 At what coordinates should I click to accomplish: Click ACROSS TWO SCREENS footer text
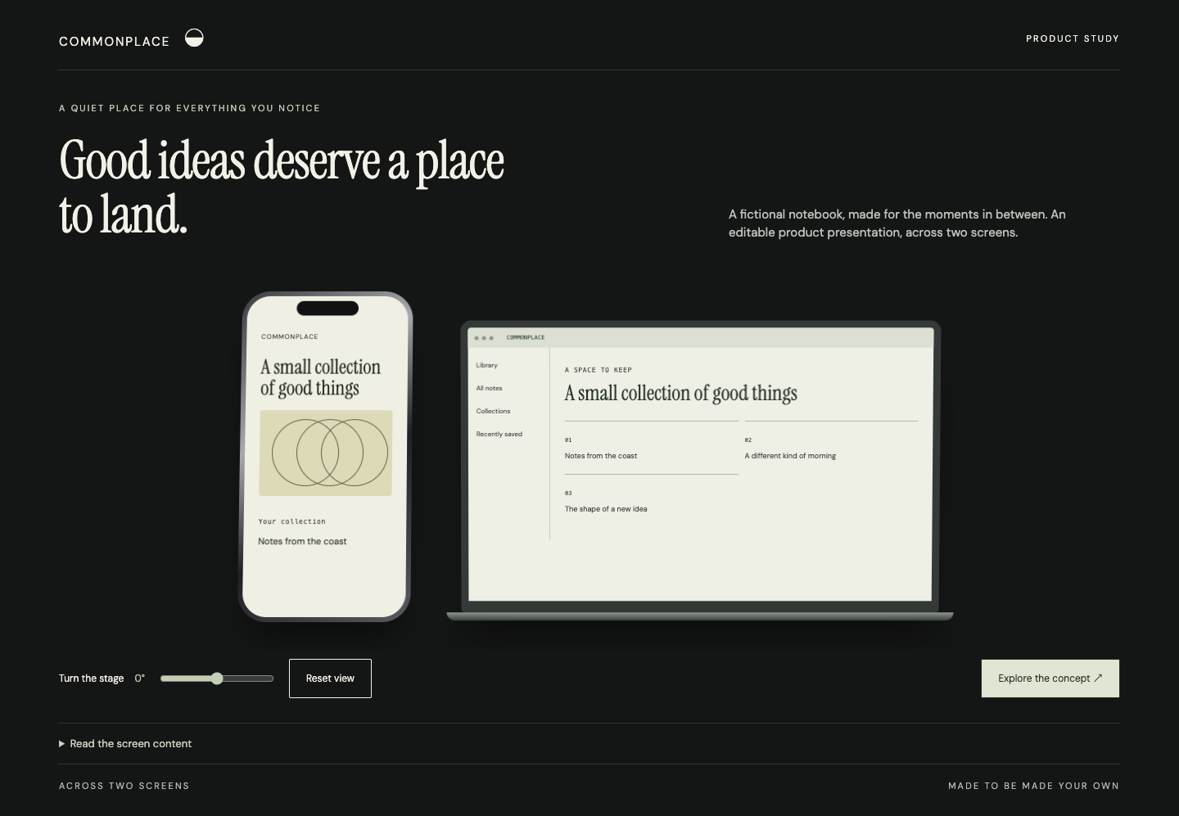coord(124,786)
